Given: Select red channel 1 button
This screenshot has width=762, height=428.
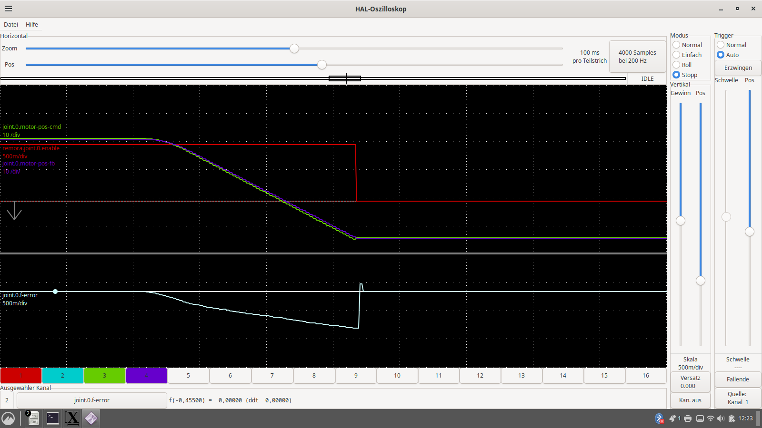Looking at the screenshot, I should pyautogui.click(x=21, y=375).
